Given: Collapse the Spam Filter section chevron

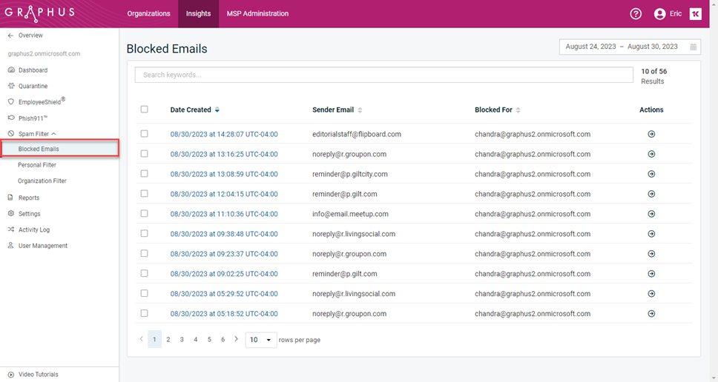Looking at the screenshot, I should point(53,134).
